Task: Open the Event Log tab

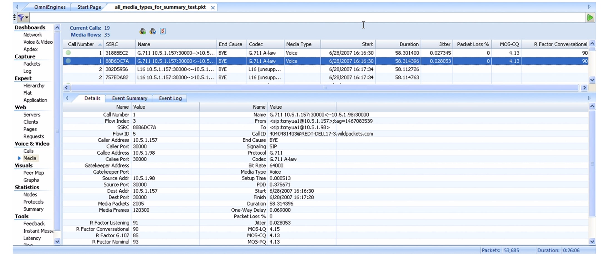Action: (170, 98)
